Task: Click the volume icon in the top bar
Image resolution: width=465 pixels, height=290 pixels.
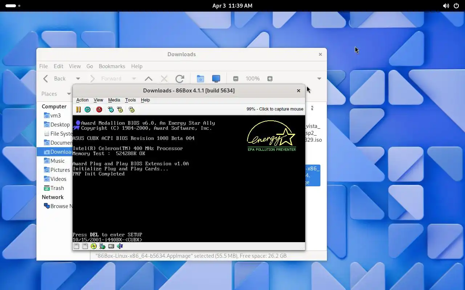Action: [x=446, y=6]
